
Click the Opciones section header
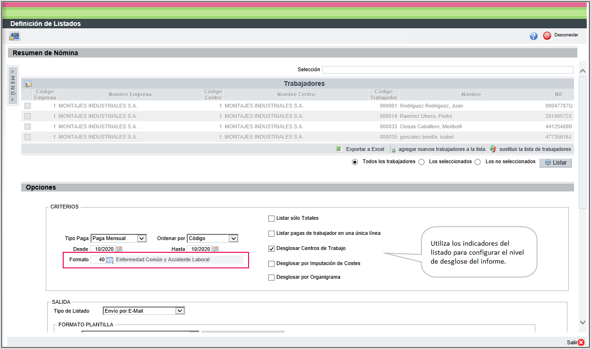pos(297,187)
